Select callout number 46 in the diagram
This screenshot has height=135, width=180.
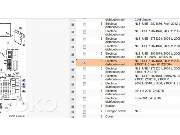[17, 73]
